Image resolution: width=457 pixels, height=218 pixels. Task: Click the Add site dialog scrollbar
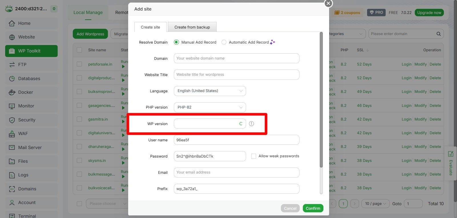click(321, 100)
